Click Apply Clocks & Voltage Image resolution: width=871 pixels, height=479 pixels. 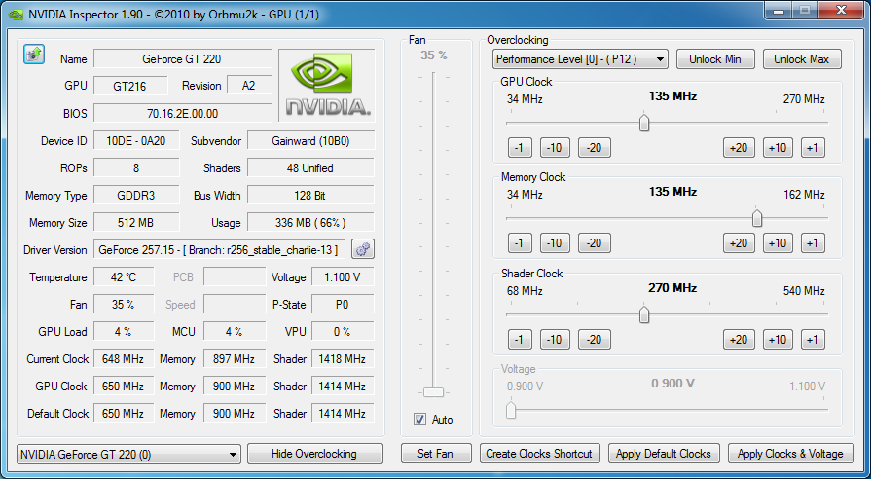(790, 454)
